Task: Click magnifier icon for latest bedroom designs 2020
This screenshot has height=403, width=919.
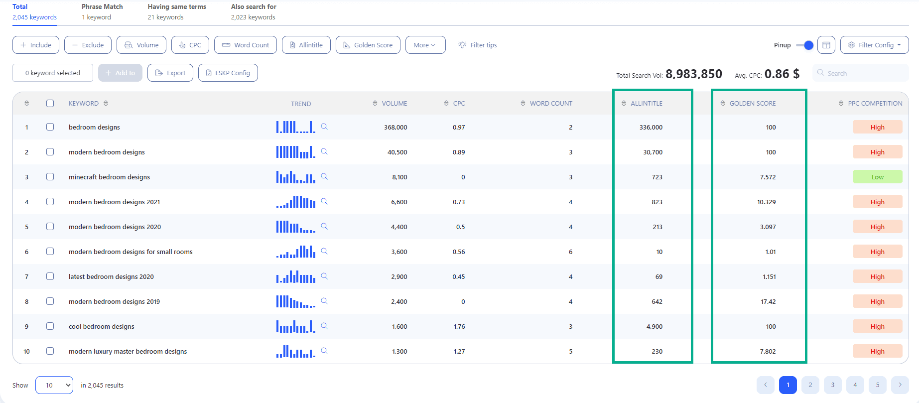Action: point(324,276)
